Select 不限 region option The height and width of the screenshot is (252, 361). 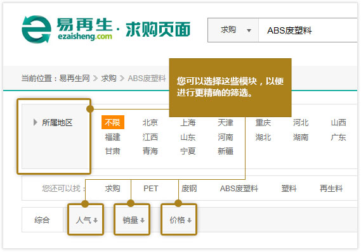coord(112,122)
